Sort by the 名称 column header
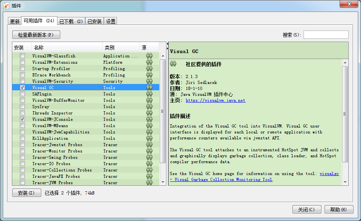This screenshot has height=221, width=361. tap(67, 48)
